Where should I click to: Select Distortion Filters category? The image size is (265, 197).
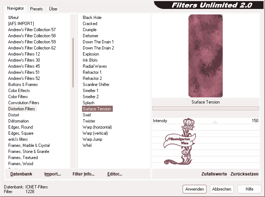coord(22,109)
